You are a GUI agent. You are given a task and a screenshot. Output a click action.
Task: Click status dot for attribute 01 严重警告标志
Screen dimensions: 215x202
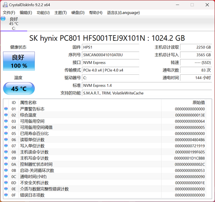6,109
